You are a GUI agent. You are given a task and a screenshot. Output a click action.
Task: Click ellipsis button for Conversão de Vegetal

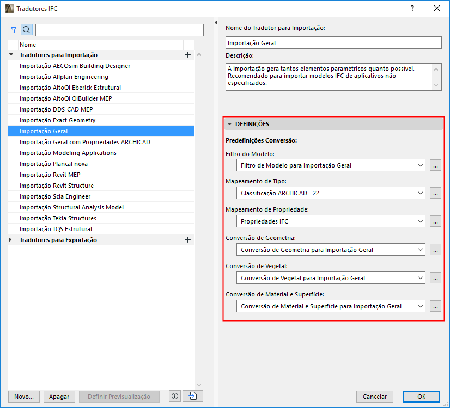(435, 278)
